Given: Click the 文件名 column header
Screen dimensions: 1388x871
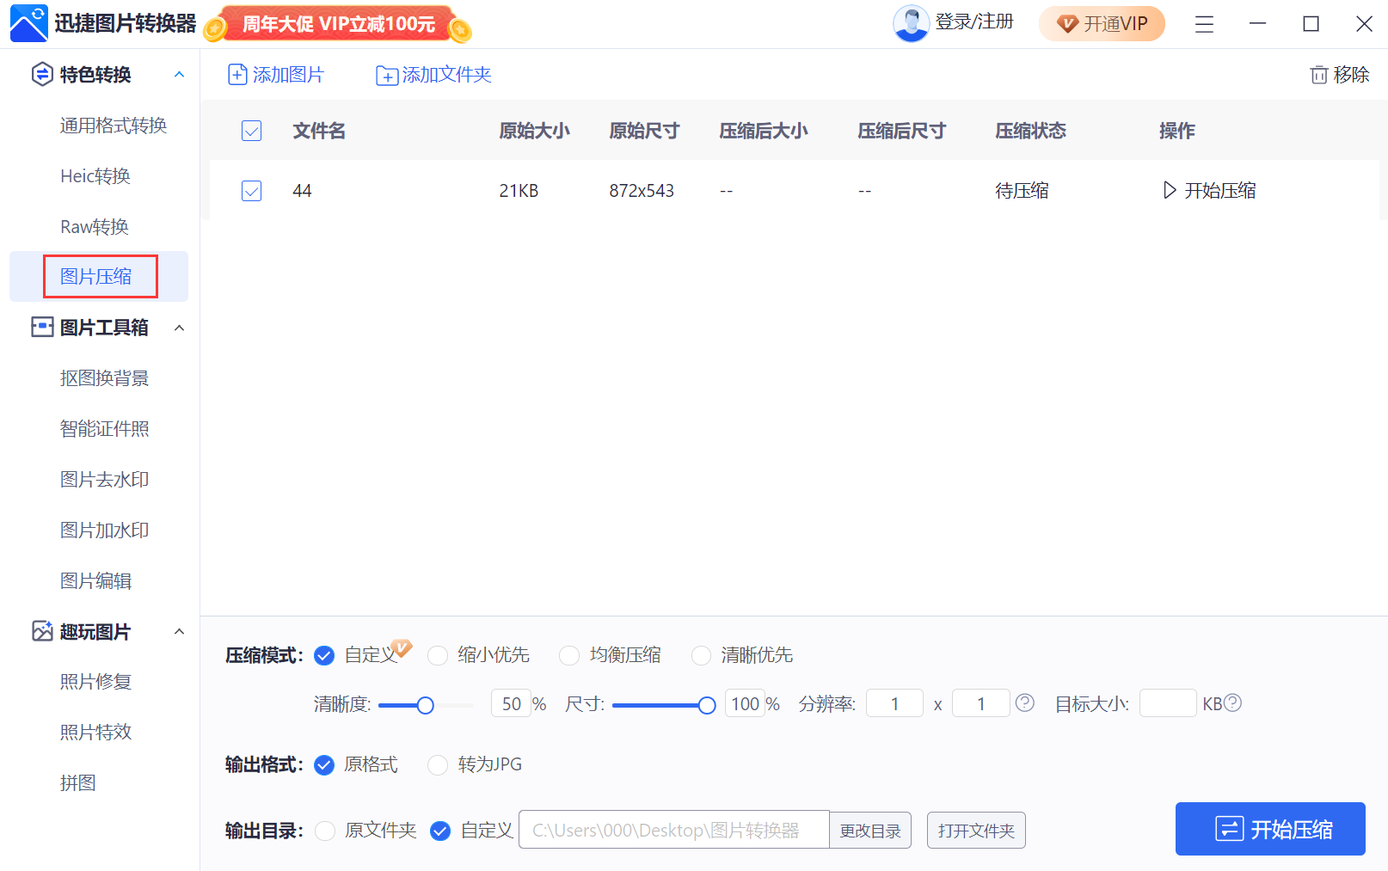Looking at the screenshot, I should point(319,131).
